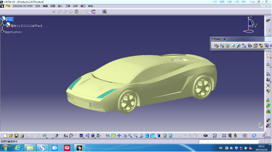This screenshot has height=152, width=272.
Task: Select the Pan four-arrow tool
Action: pyautogui.click(x=119, y=136)
